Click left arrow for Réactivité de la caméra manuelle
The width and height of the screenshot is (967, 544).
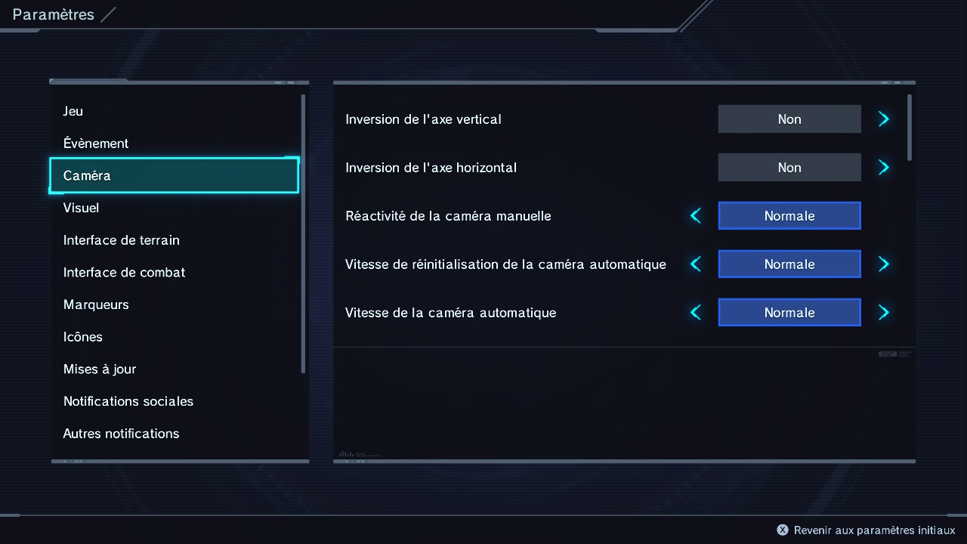click(x=696, y=216)
